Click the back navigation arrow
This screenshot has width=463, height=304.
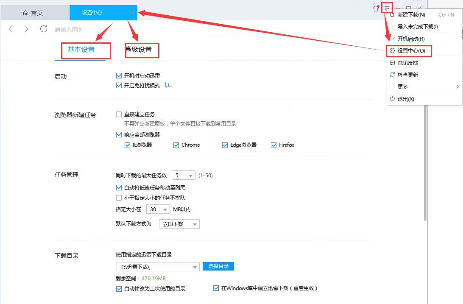click(x=10, y=29)
